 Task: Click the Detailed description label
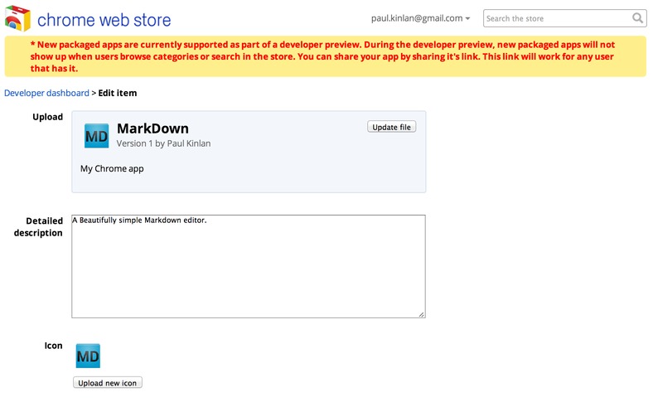tap(38, 226)
